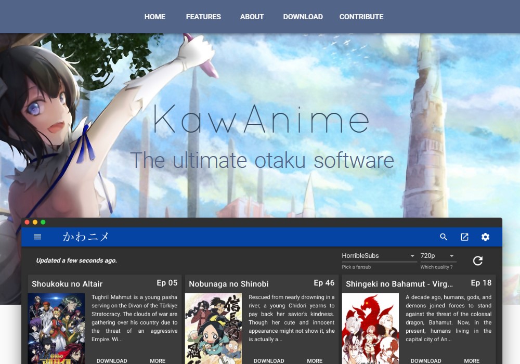The width and height of the screenshot is (520, 364).
Task: Click the search magnifier icon
Action: 444,237
